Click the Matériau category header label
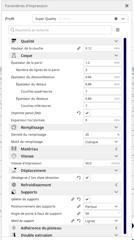 [29, 149]
